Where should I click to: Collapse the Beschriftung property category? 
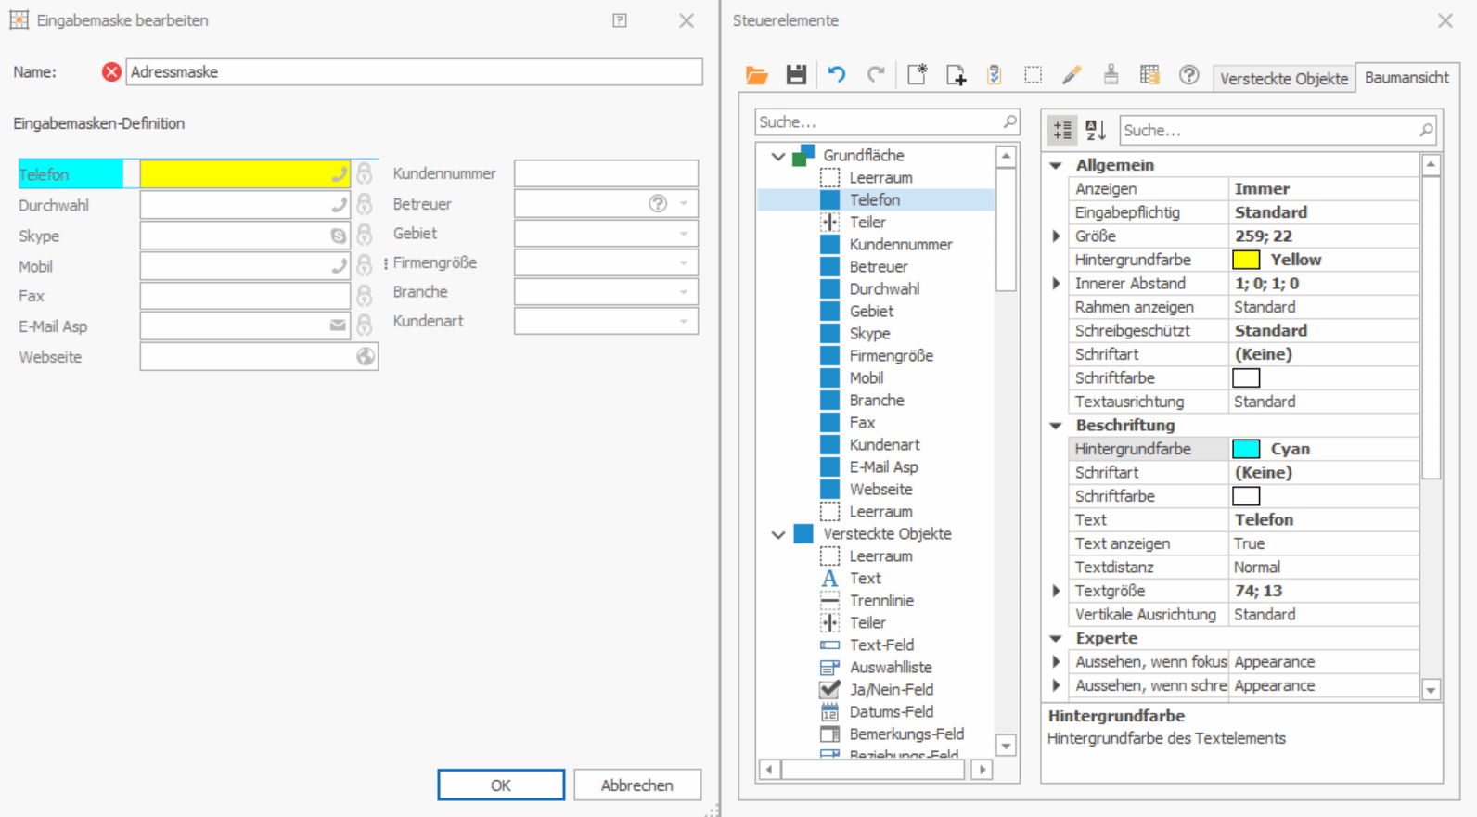coord(1056,426)
